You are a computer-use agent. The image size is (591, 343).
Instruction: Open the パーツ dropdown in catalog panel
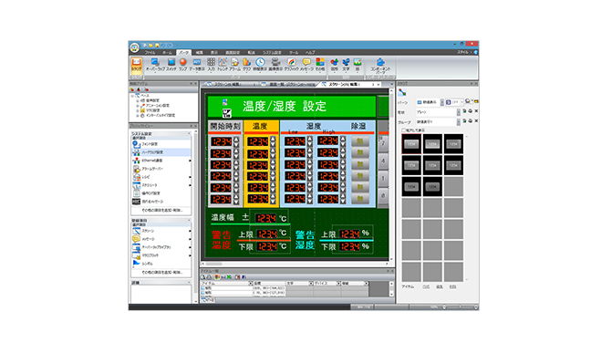pyautogui.click(x=442, y=102)
